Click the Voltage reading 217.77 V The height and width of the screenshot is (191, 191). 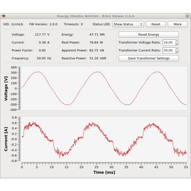click(x=42, y=35)
